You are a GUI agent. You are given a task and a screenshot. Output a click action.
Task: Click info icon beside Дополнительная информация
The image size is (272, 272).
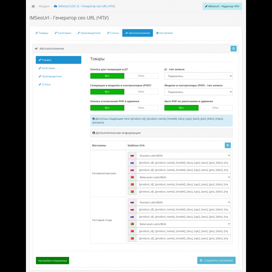[94, 133]
